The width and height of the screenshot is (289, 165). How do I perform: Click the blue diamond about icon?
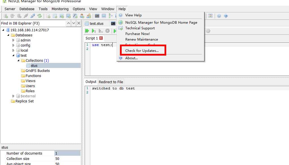point(226,16)
